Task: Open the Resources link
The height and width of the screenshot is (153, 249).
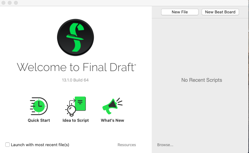Action: pos(127,145)
